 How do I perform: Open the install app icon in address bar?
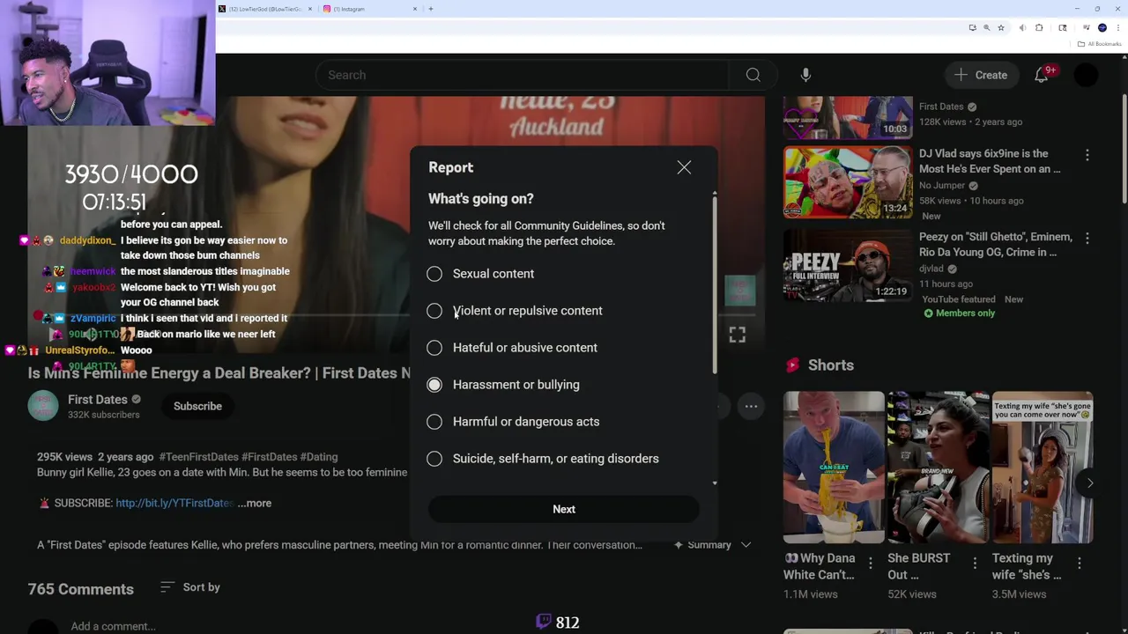pyautogui.click(x=973, y=28)
